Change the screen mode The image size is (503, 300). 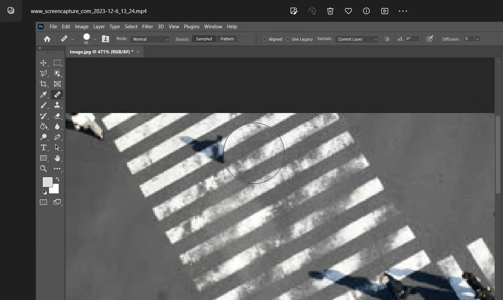(x=57, y=202)
